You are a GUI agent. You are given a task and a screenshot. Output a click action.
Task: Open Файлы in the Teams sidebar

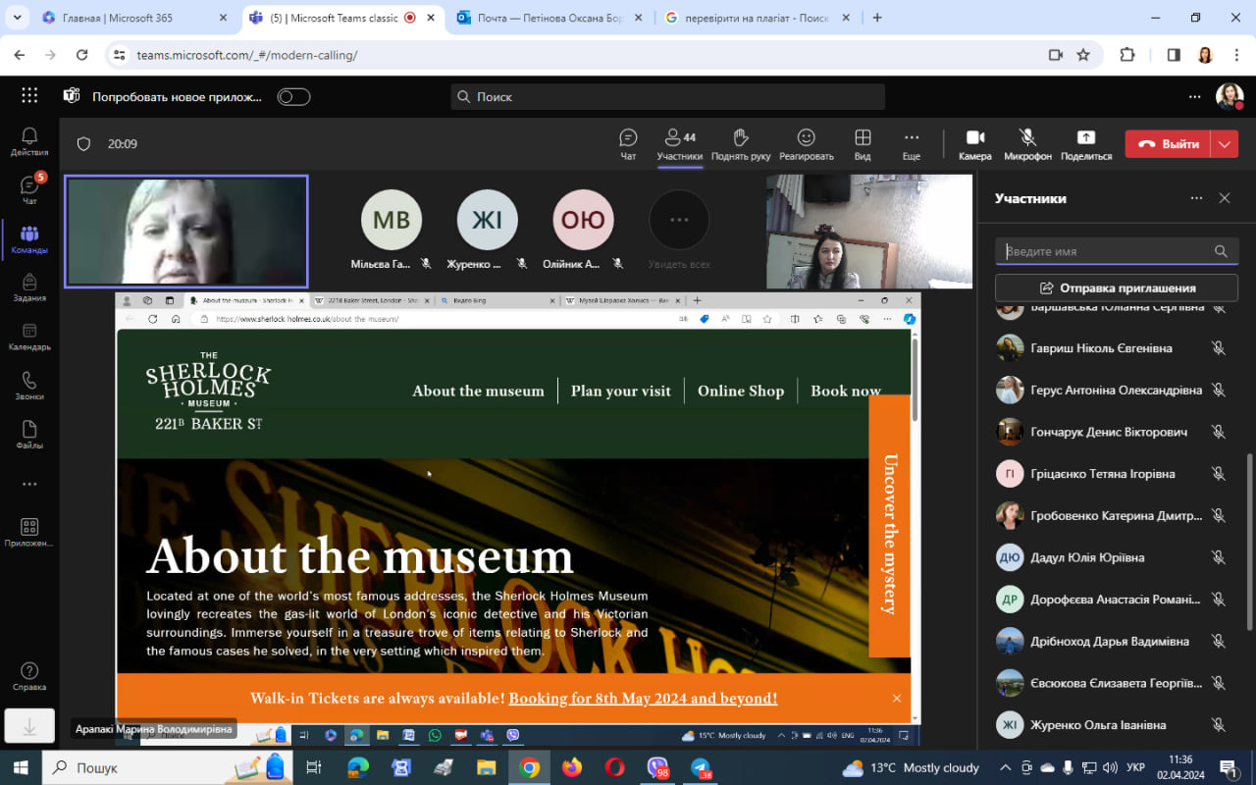tap(29, 436)
